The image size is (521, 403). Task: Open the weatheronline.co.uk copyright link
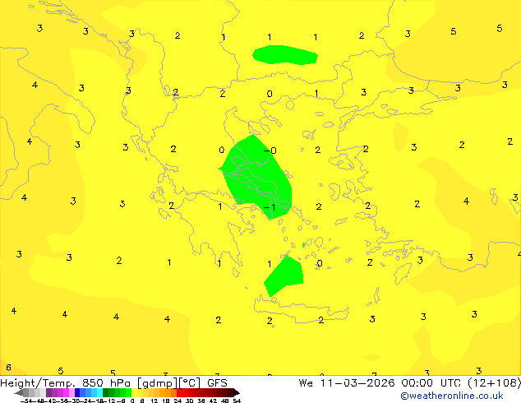pos(452,396)
